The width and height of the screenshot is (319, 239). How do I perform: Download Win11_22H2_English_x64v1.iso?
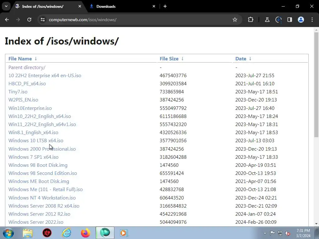42,124
